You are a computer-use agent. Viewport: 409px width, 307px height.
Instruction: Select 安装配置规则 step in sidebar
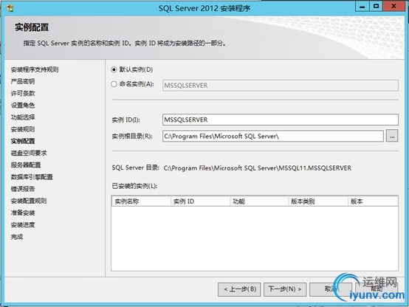tap(29, 201)
